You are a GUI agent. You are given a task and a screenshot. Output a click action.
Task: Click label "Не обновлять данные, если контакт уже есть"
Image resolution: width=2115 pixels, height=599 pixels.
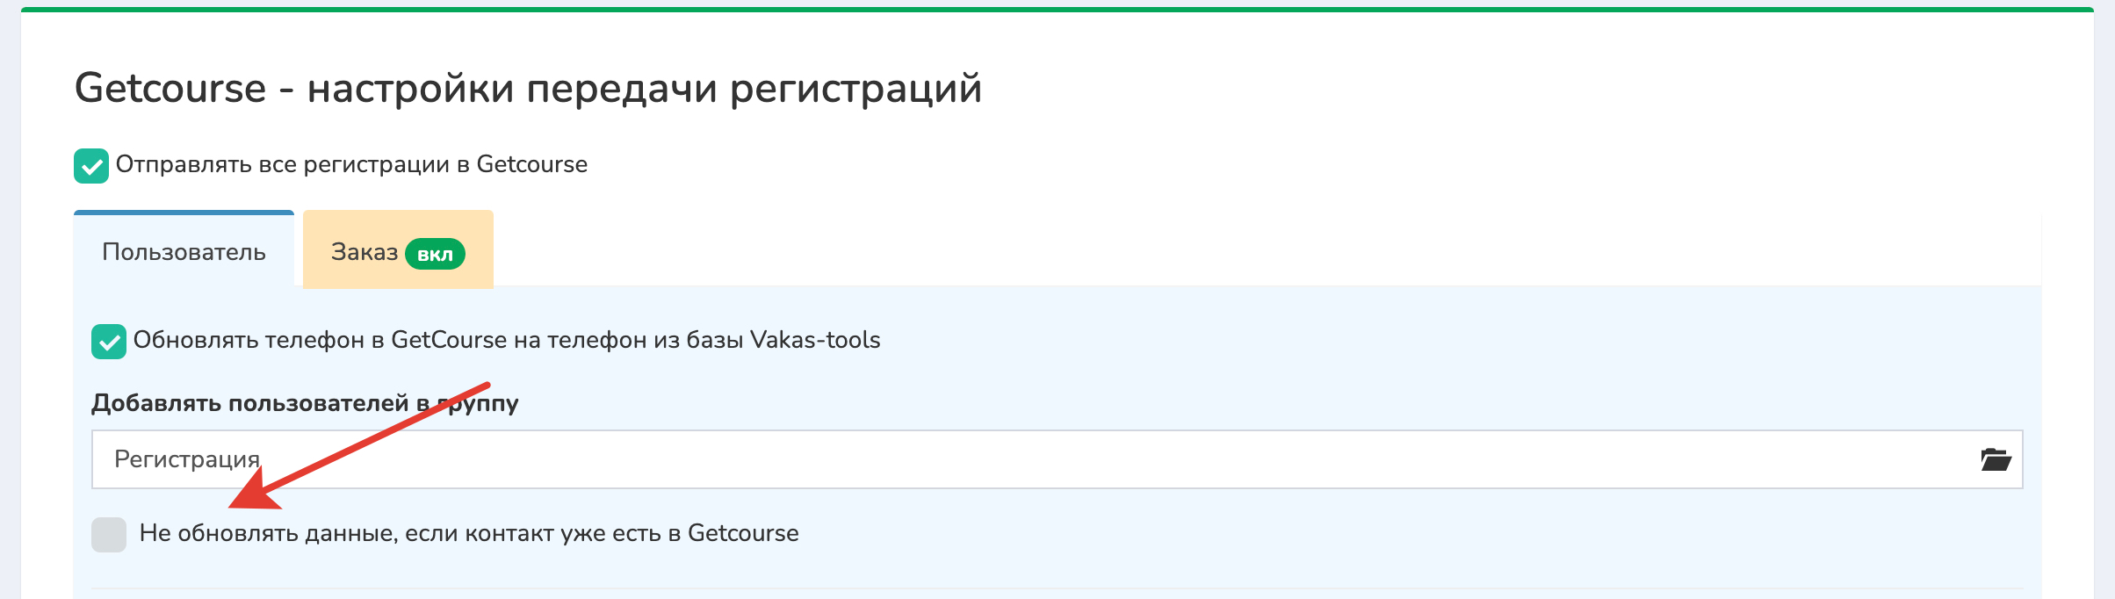tap(469, 533)
